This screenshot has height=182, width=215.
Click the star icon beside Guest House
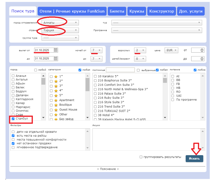click(x=56, y=110)
